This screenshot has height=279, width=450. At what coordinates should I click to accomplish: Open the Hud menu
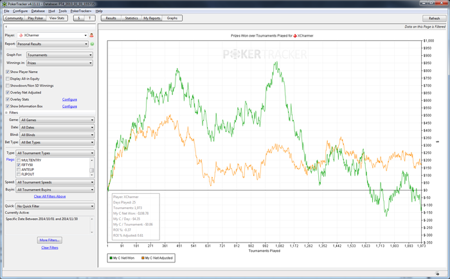[51, 11]
